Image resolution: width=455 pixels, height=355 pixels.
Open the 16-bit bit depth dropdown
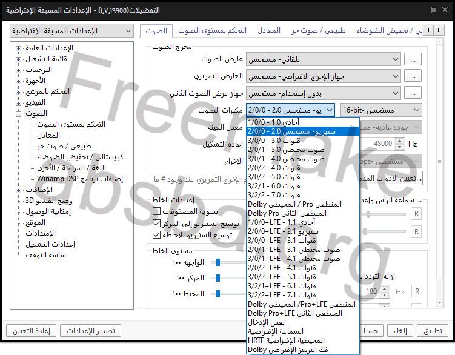click(x=381, y=110)
